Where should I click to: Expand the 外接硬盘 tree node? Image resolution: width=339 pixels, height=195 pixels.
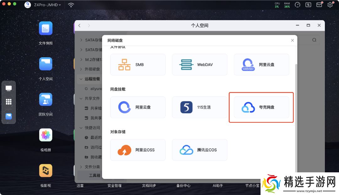(x=82, y=69)
